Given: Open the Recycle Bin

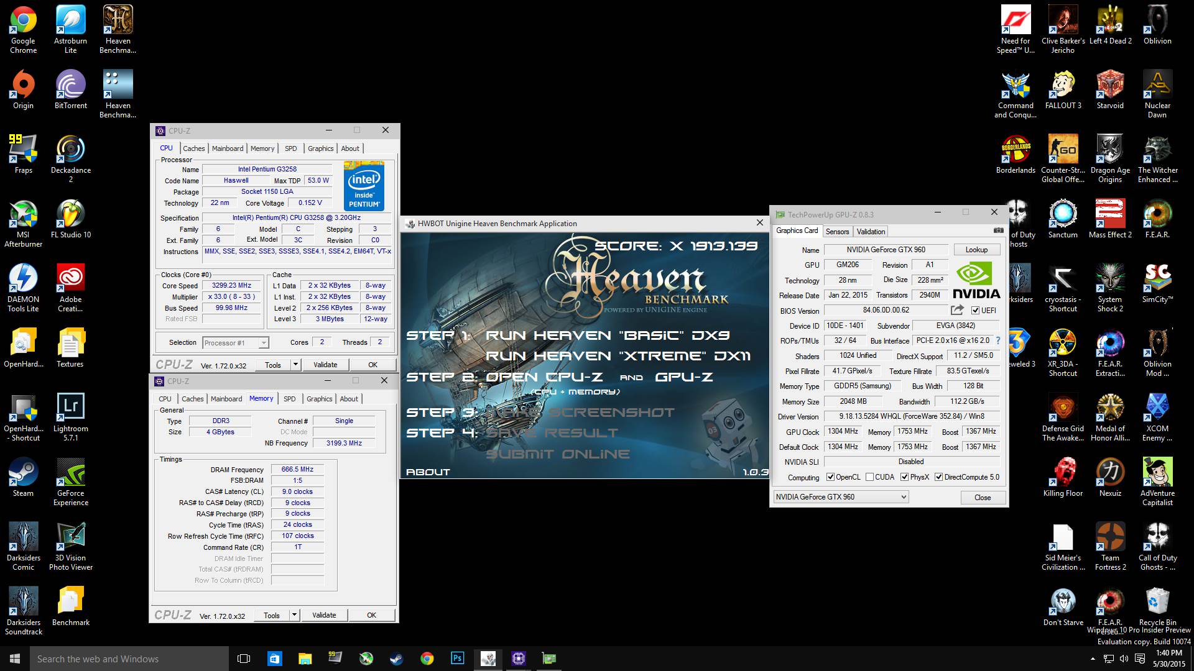Looking at the screenshot, I should pos(1157,606).
